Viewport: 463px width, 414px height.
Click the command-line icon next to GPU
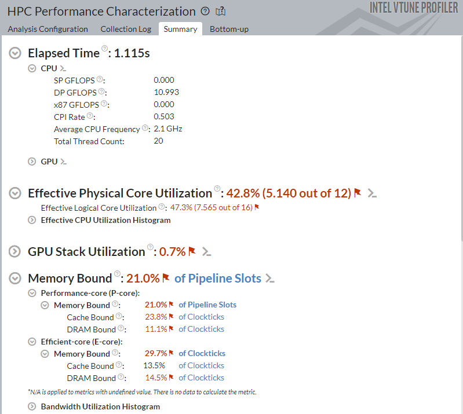(x=63, y=162)
